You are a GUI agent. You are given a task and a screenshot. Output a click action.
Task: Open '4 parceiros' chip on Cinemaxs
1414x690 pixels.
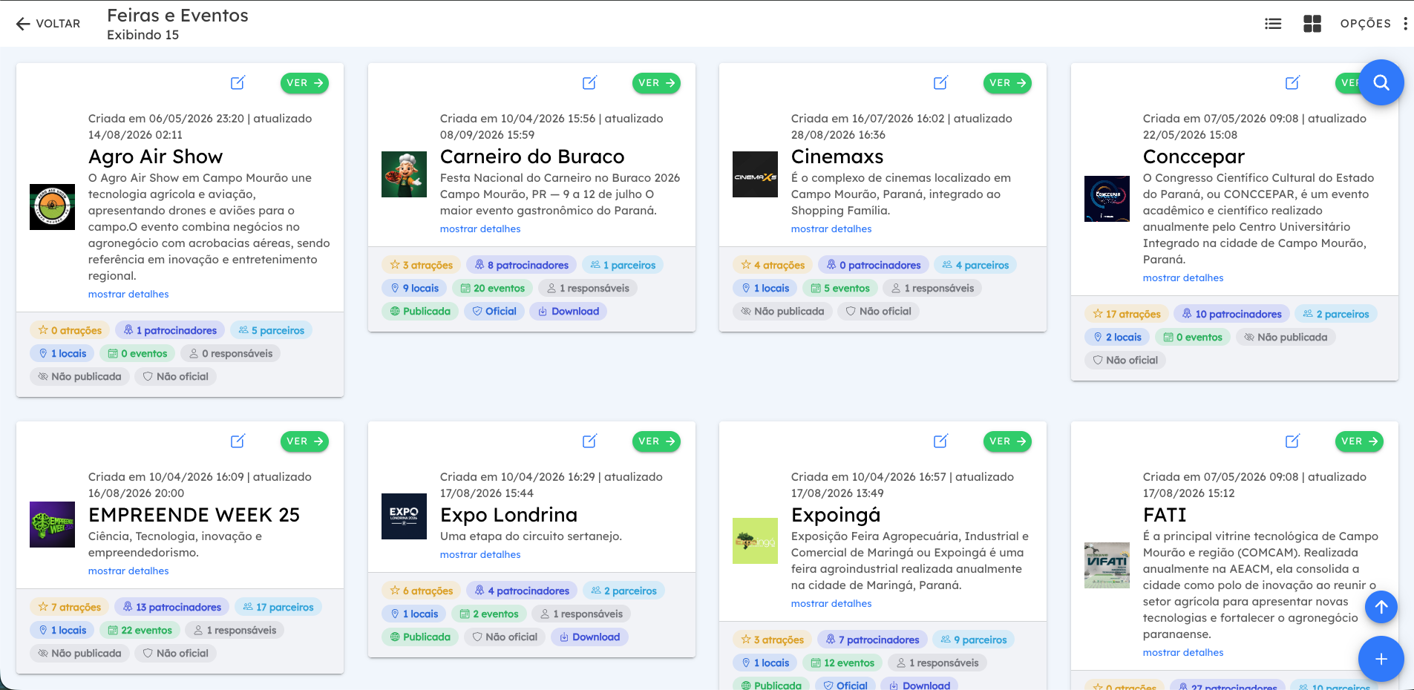pyautogui.click(x=975, y=266)
